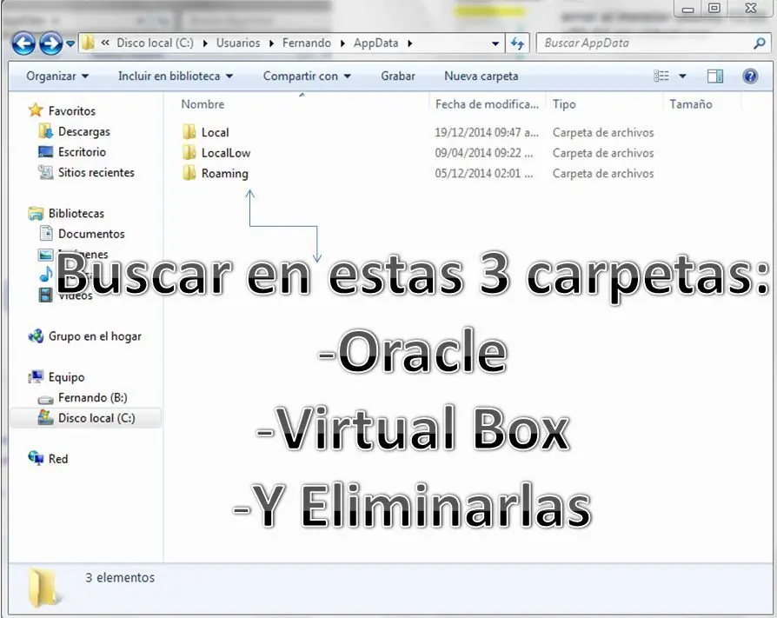777x618 pixels.
Task: Open previous locations dropdown in address bar
Action: coord(495,43)
